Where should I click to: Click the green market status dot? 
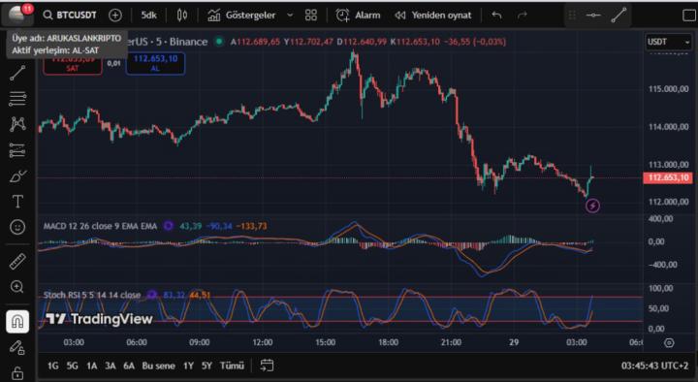219,42
